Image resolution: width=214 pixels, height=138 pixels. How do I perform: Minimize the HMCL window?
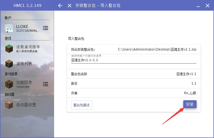click(x=198, y=6)
